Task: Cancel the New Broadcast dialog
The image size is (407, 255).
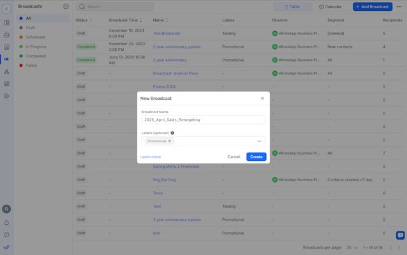Action: pyautogui.click(x=233, y=156)
